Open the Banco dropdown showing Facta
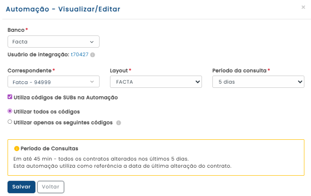Screen dimensions: 311x196 click(53, 42)
